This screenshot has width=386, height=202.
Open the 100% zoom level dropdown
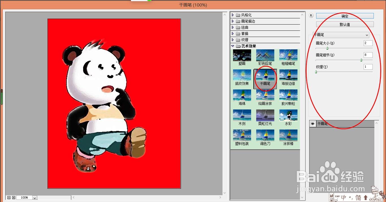coord(35,198)
